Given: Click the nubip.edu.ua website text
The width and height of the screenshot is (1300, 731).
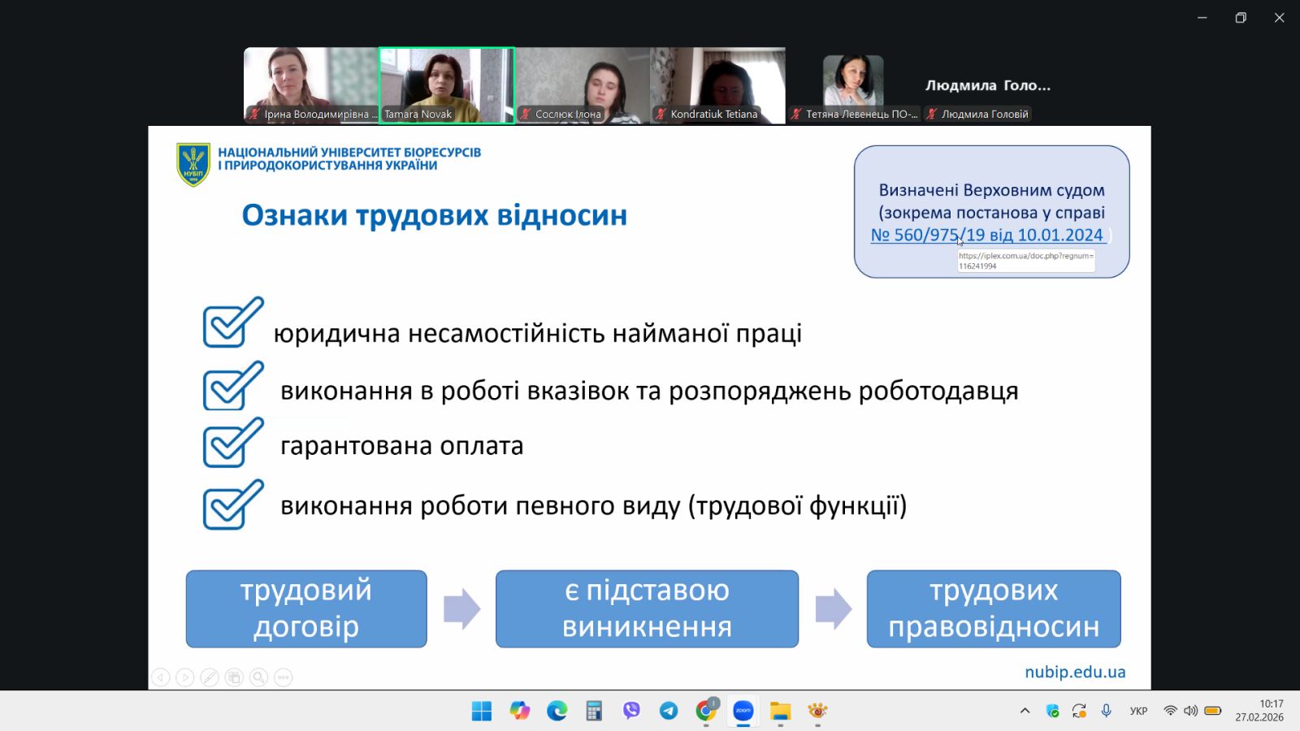Looking at the screenshot, I should pyautogui.click(x=1075, y=672).
